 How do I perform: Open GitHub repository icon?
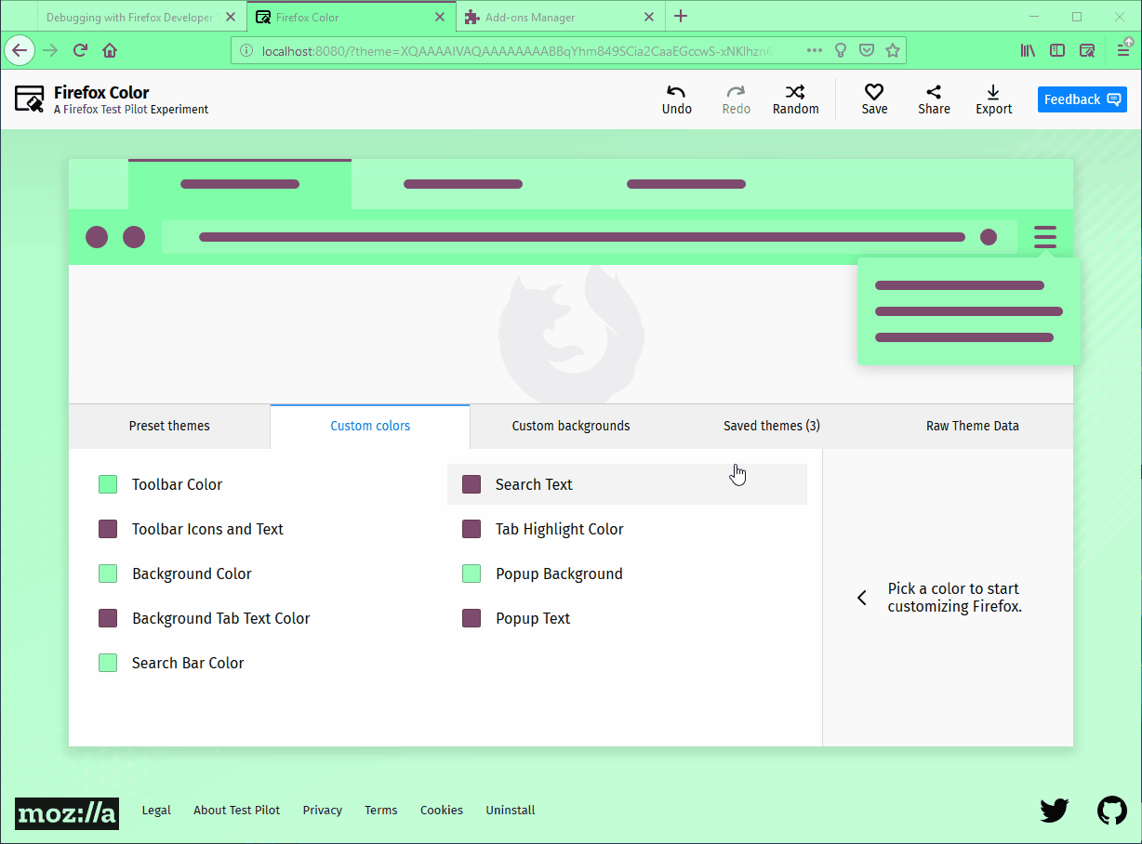(x=1112, y=811)
